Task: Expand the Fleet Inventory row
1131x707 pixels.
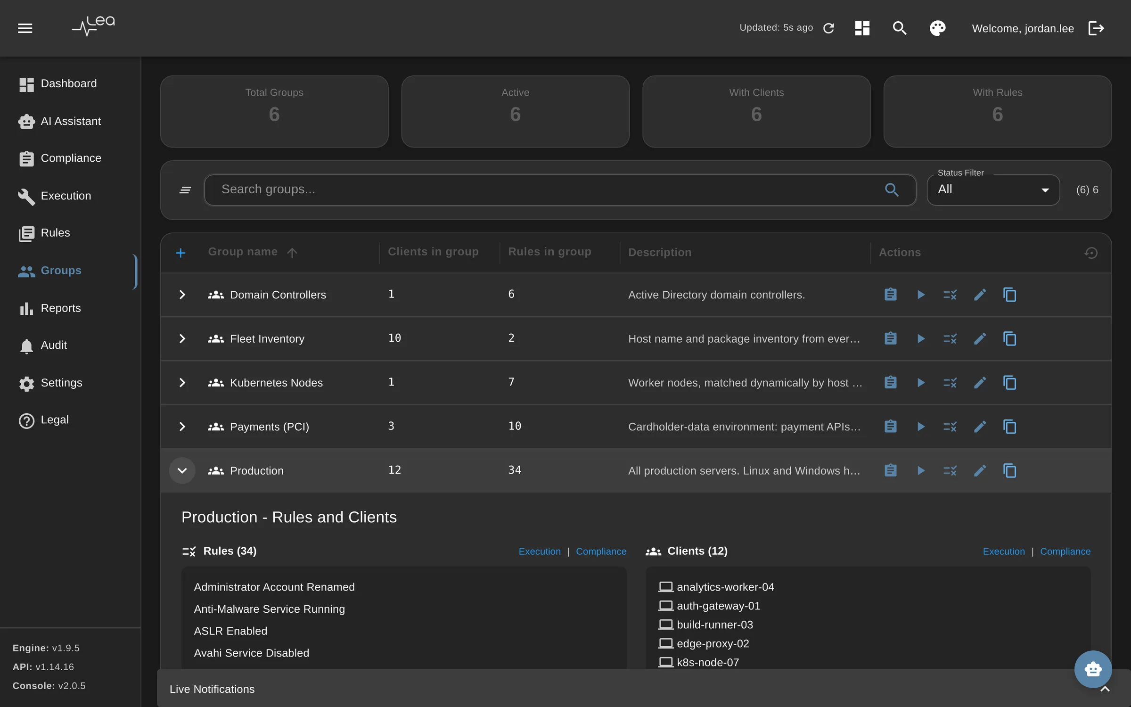Action: [182, 338]
